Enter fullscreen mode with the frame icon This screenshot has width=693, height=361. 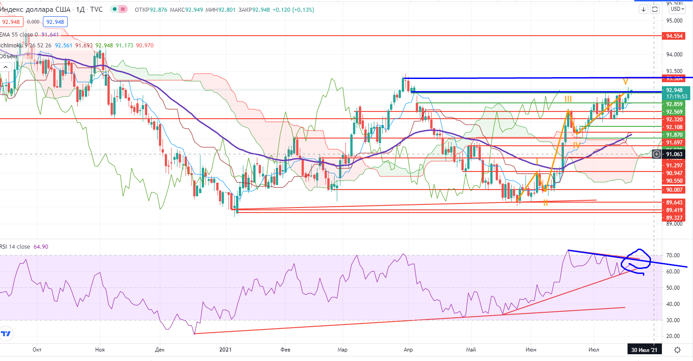pos(655,9)
